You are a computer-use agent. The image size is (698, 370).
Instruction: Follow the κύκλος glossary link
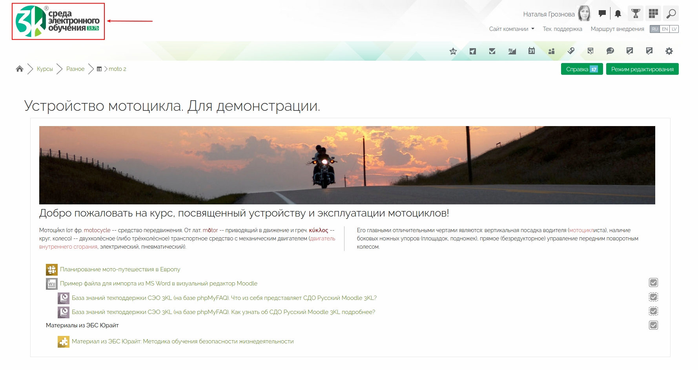[319, 230]
